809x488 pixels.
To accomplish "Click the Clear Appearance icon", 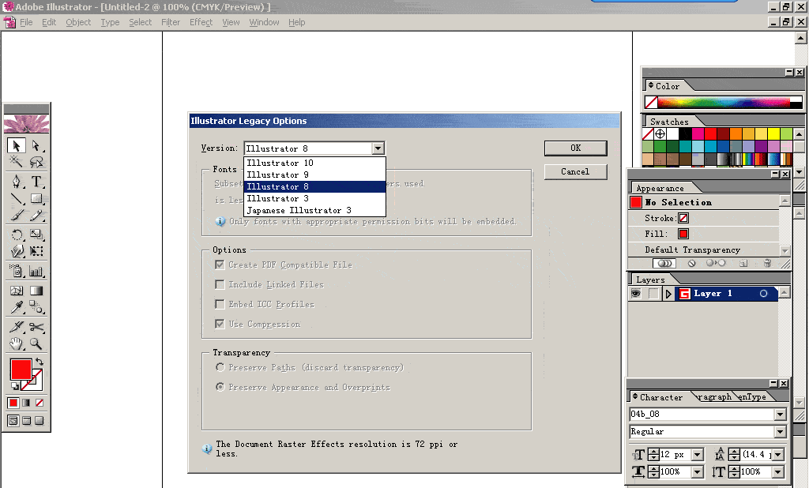I will pos(691,263).
